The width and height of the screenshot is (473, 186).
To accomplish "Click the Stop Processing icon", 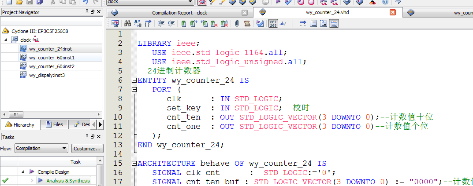I will [x=265, y=2].
